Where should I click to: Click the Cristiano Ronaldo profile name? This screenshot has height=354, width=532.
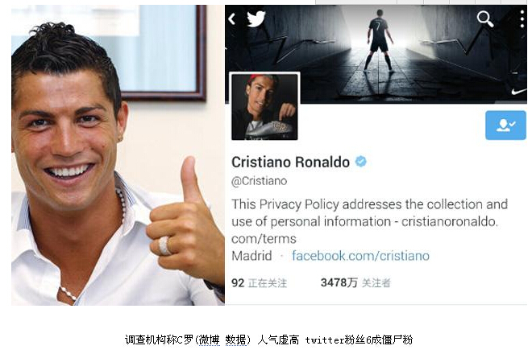[290, 162]
